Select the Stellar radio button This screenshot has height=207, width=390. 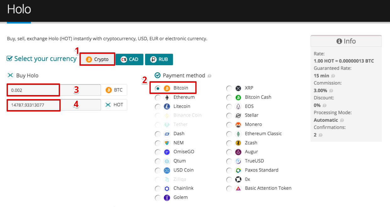[229, 116]
